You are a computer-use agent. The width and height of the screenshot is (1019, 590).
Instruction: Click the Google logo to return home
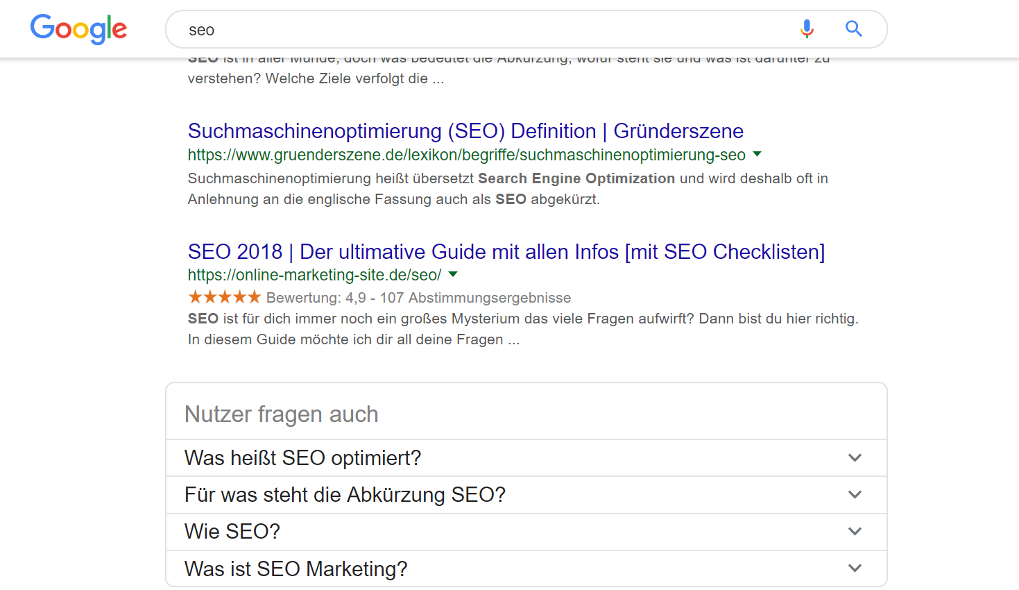click(78, 29)
